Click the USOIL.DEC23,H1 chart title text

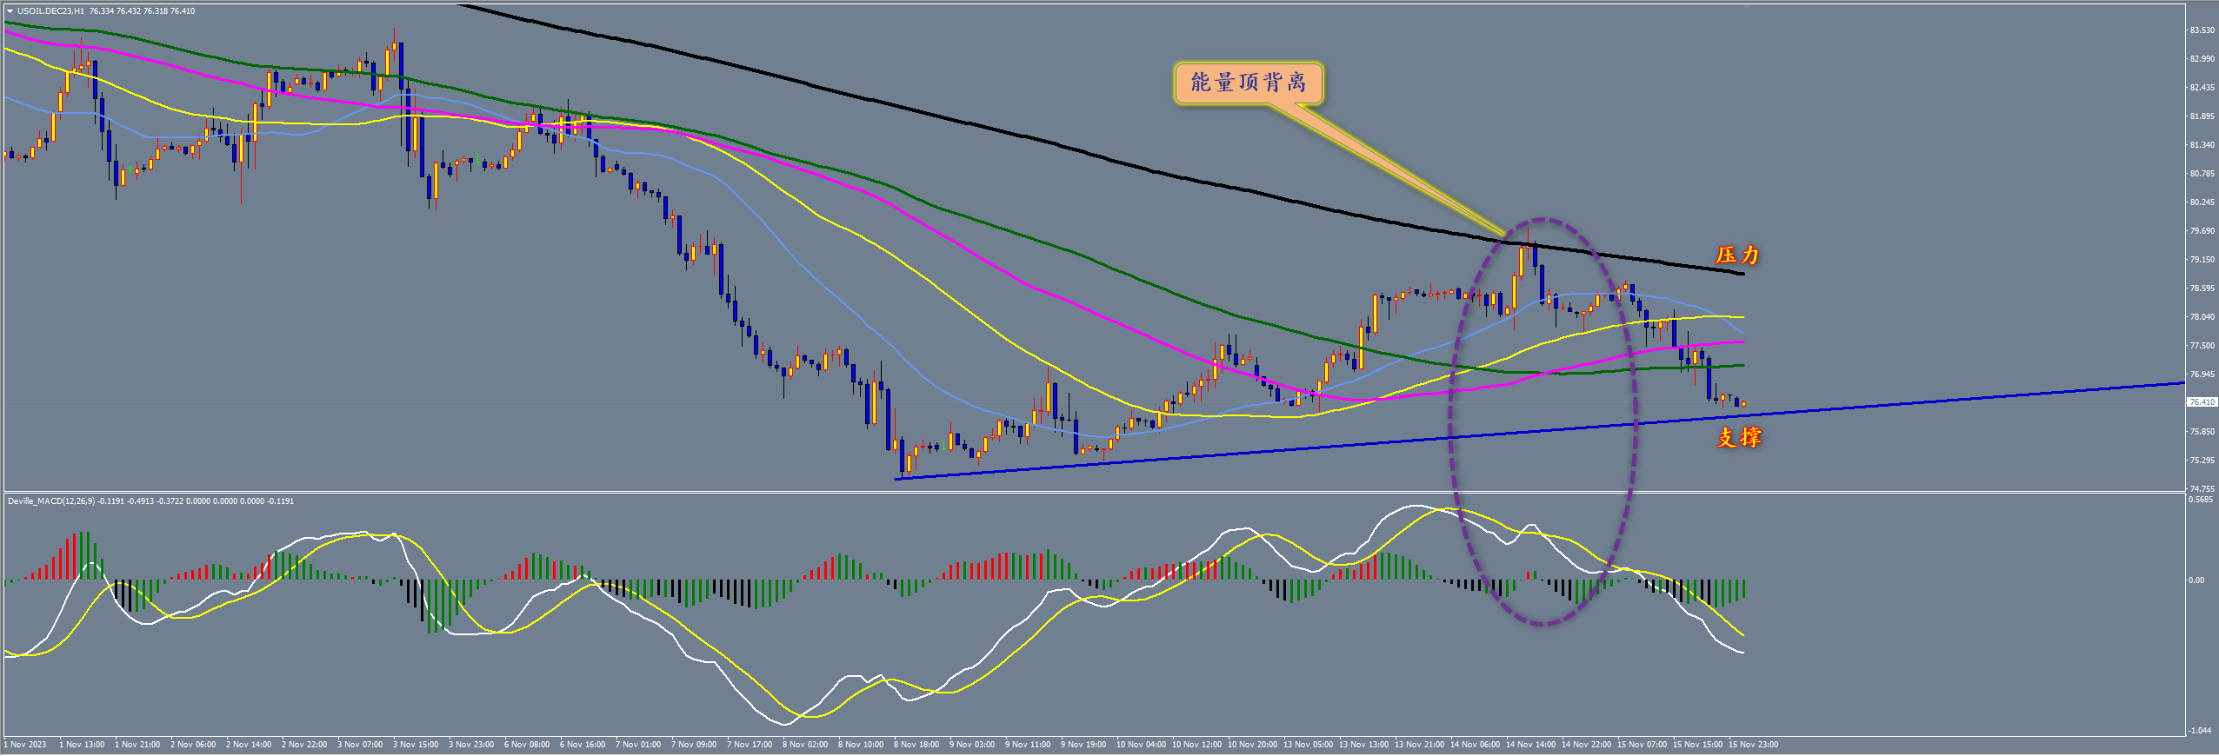click(50, 11)
